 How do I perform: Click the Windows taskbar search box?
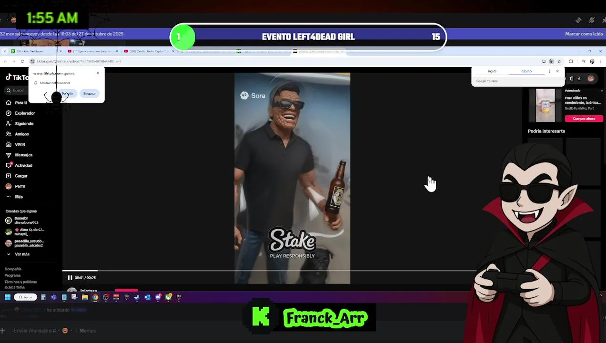25,297
